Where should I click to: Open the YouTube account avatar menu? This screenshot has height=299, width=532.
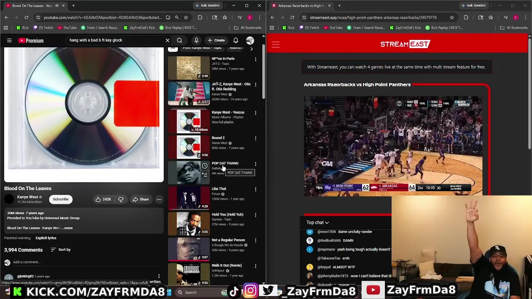click(250, 40)
